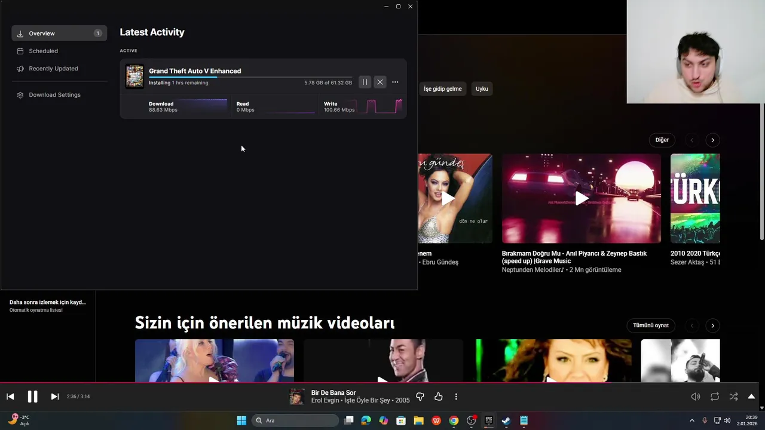This screenshot has width=765, height=430.
Task: Click 'Tümünü oynat' button
Action: pyautogui.click(x=651, y=325)
